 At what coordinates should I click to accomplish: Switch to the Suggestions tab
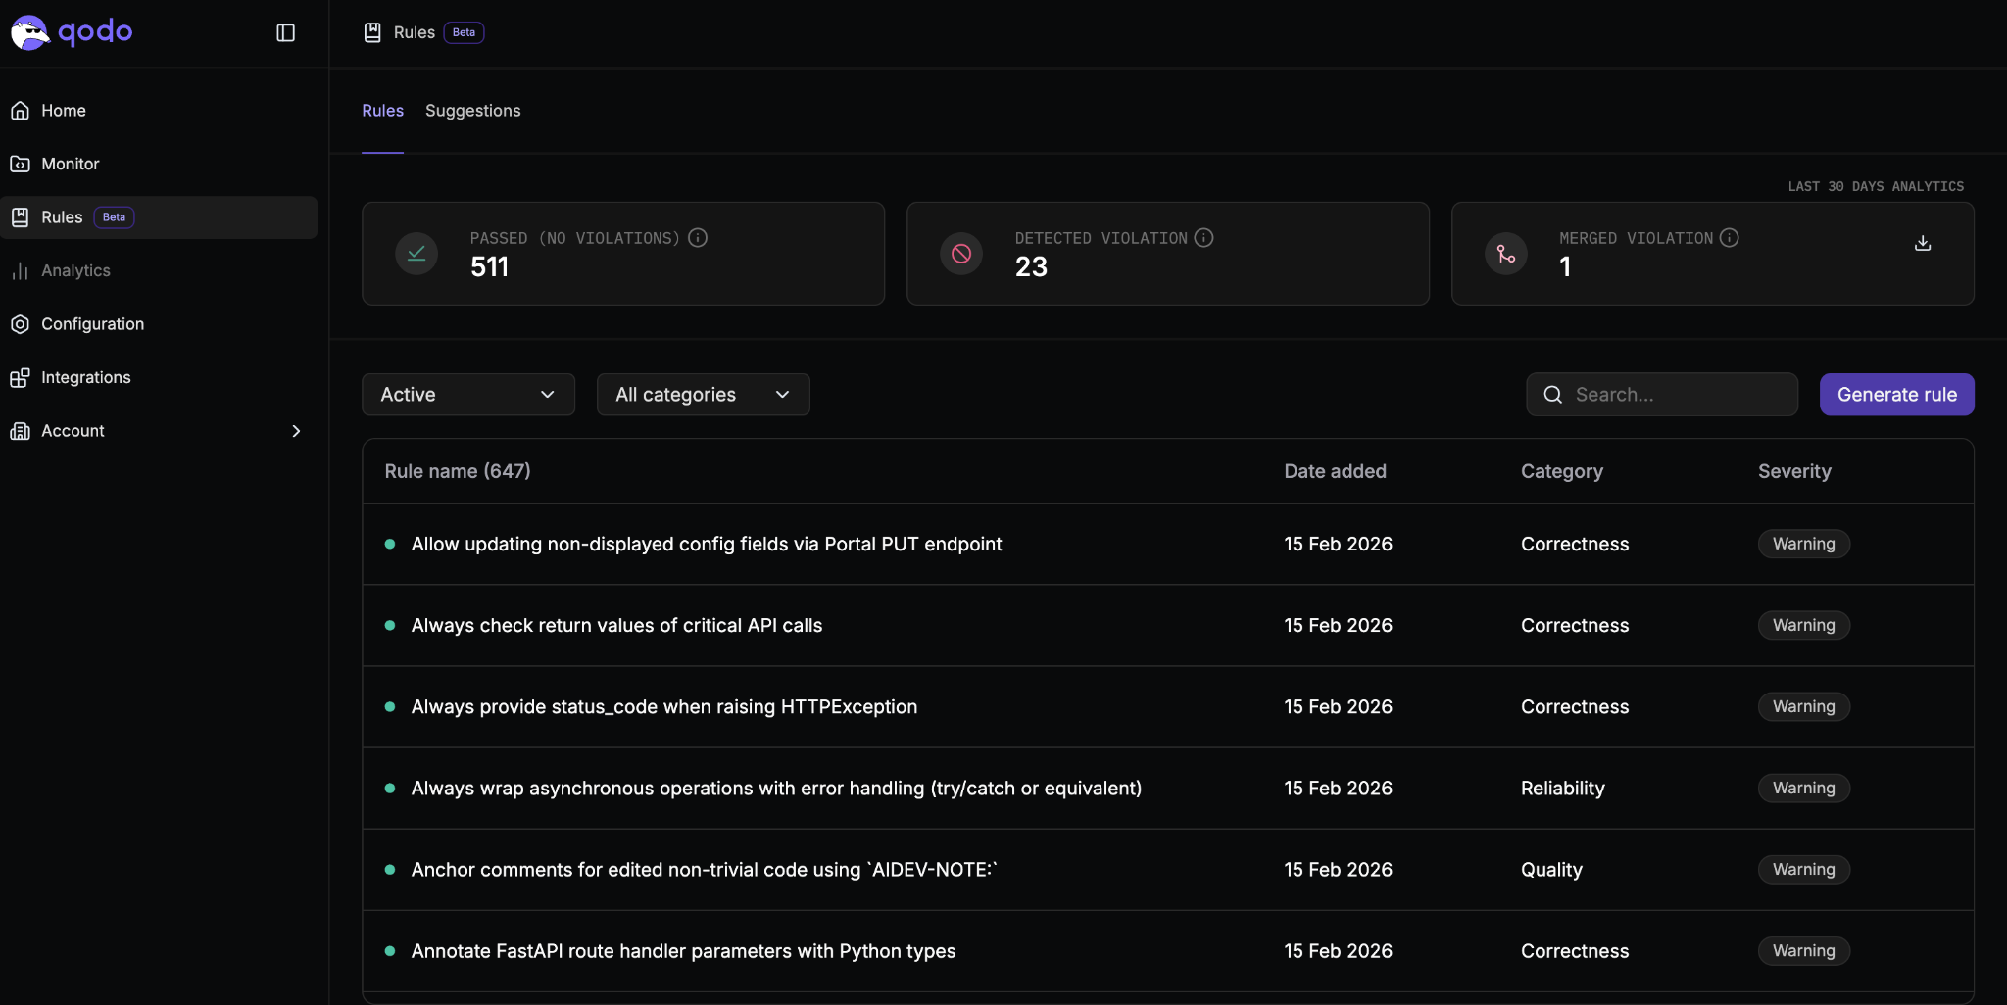click(x=472, y=111)
